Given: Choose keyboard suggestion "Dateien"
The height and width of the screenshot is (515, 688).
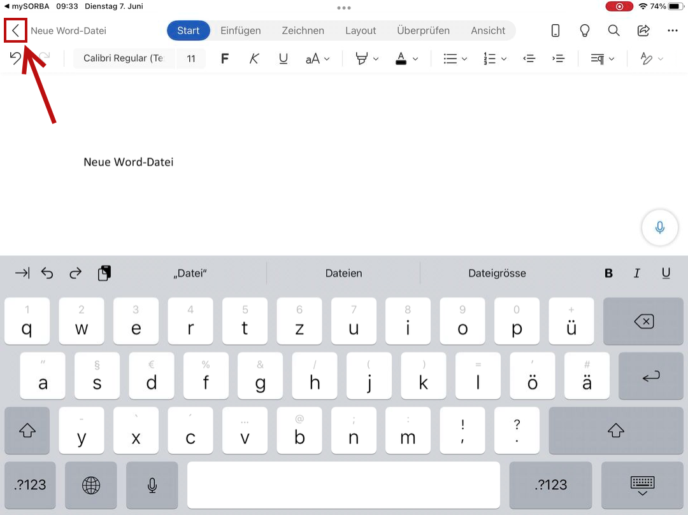Looking at the screenshot, I should click(343, 273).
